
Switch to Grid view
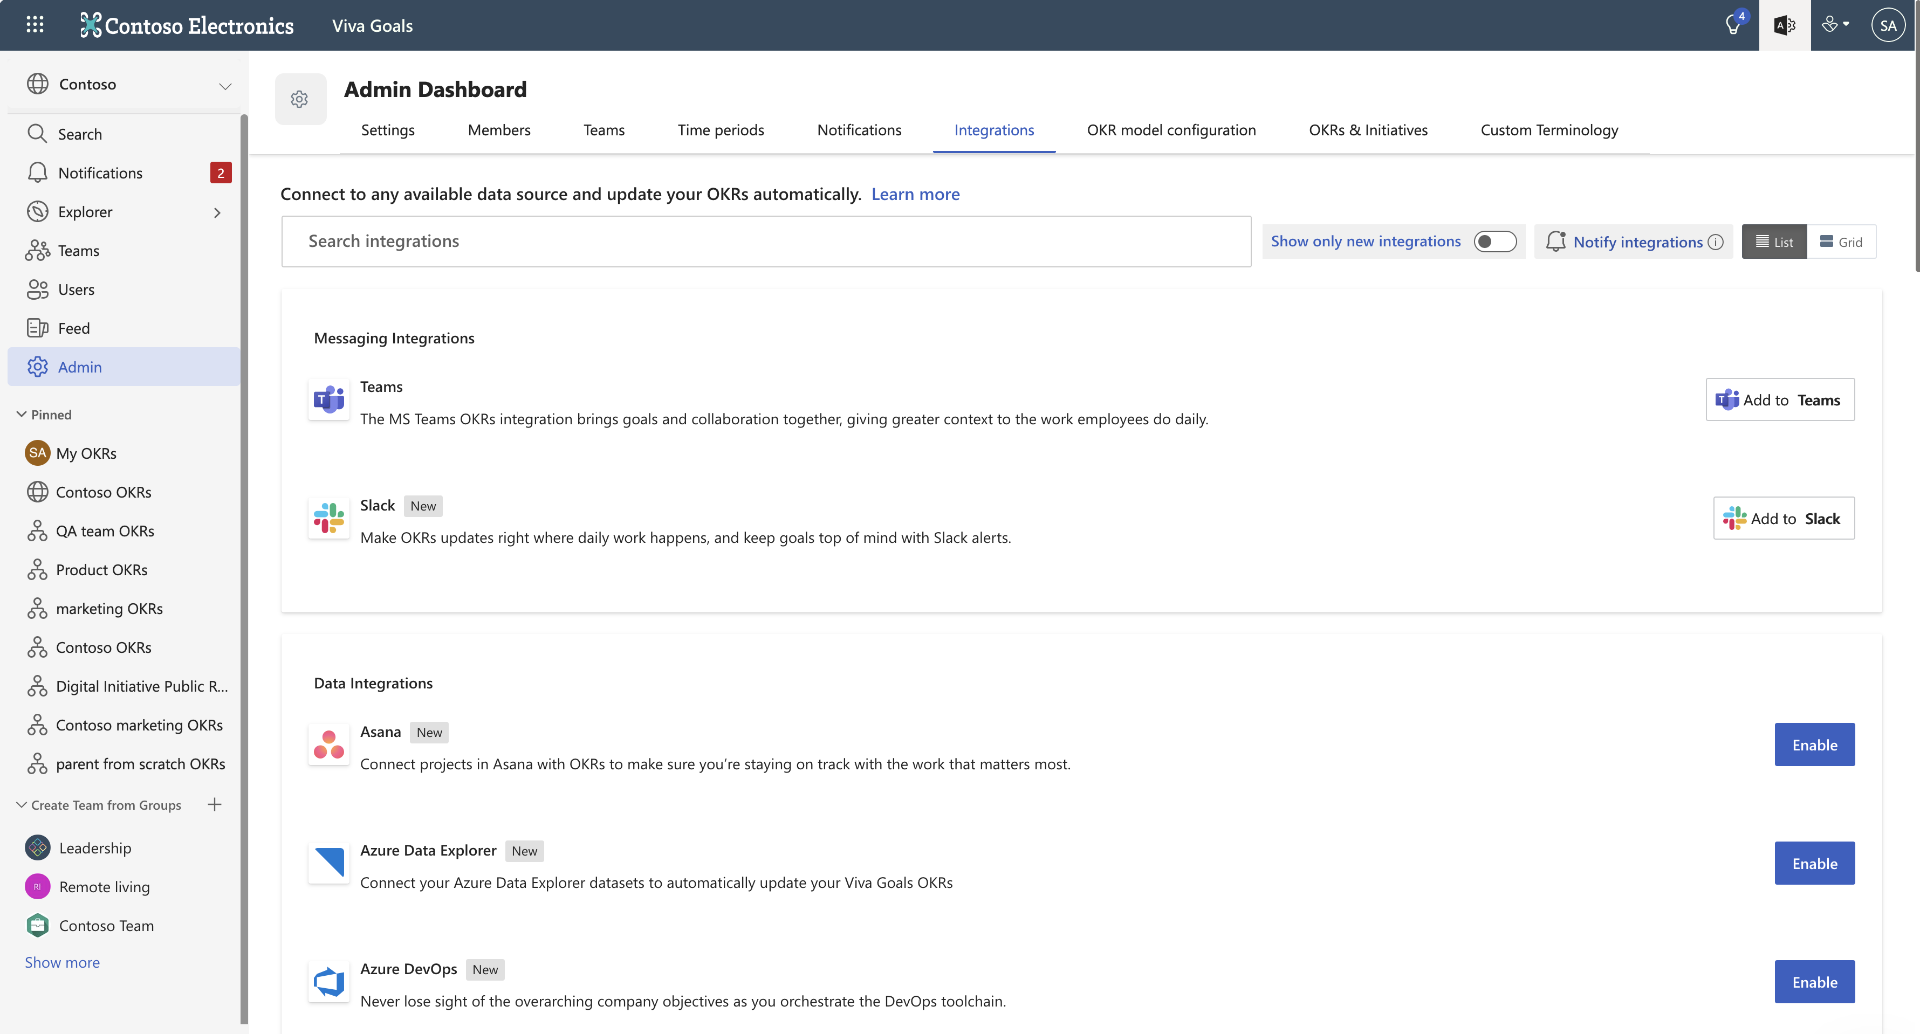pos(1841,242)
